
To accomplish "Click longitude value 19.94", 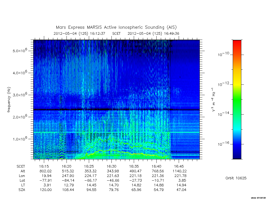I will [x=47, y=176].
